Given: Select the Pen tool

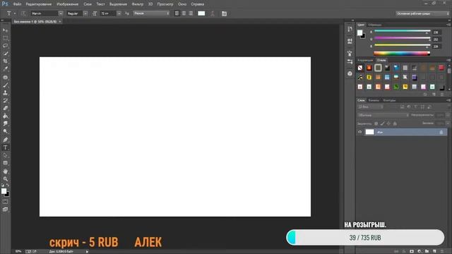Looking at the screenshot, I should coord(5,140).
